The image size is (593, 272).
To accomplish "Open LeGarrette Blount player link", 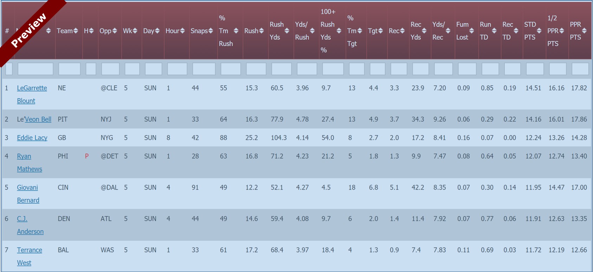I will pos(32,88).
